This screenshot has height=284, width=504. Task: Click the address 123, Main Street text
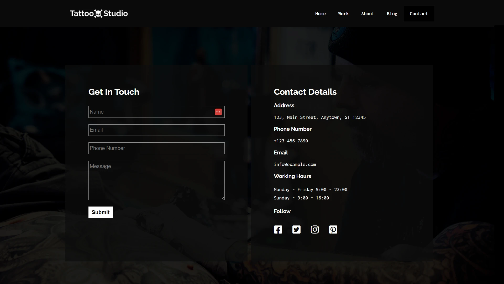click(320, 117)
